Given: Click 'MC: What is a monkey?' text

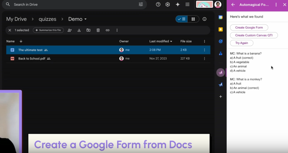Looking at the screenshot, I should click(246, 79).
